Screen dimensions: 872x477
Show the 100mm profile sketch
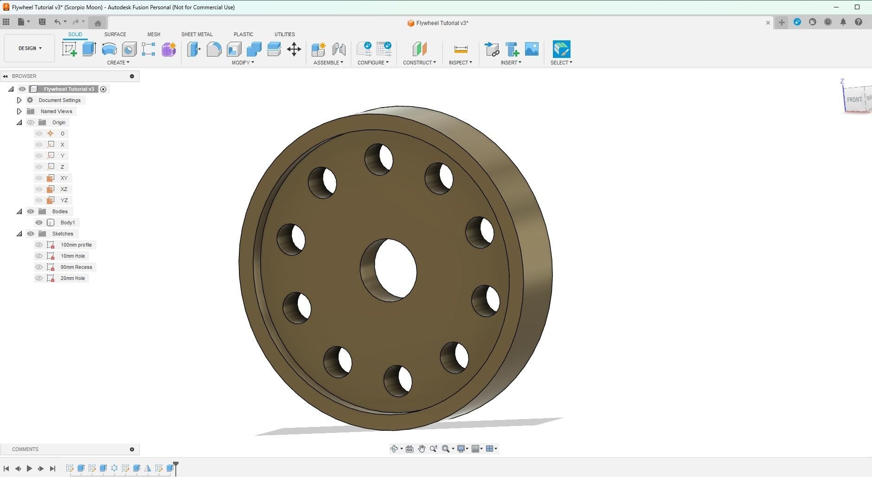coord(39,245)
